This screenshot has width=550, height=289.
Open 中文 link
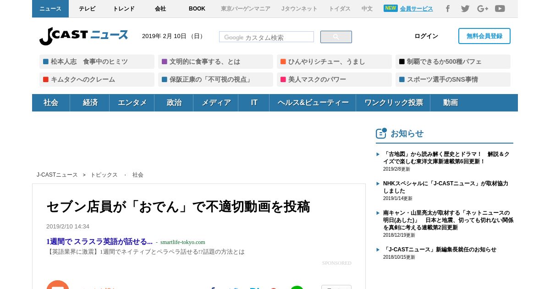click(x=367, y=9)
